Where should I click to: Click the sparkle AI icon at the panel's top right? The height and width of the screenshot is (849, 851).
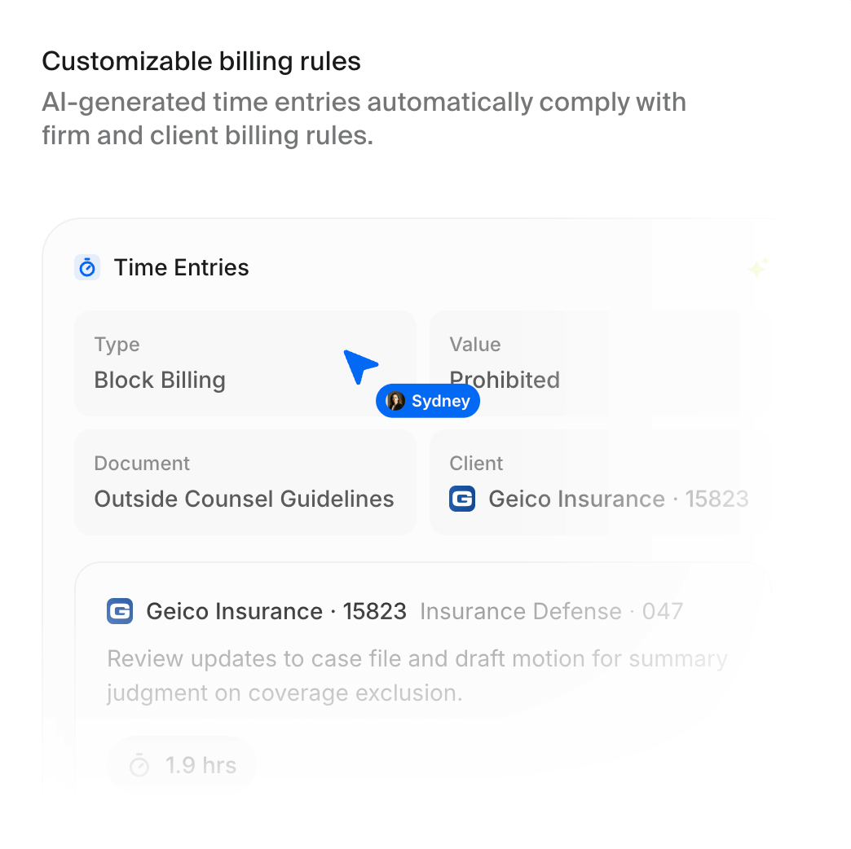pyautogui.click(x=759, y=266)
